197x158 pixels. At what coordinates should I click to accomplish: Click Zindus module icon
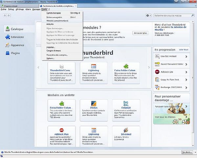coord(94,103)
